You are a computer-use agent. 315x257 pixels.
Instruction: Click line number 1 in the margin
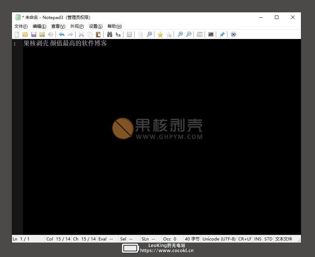tap(15, 44)
